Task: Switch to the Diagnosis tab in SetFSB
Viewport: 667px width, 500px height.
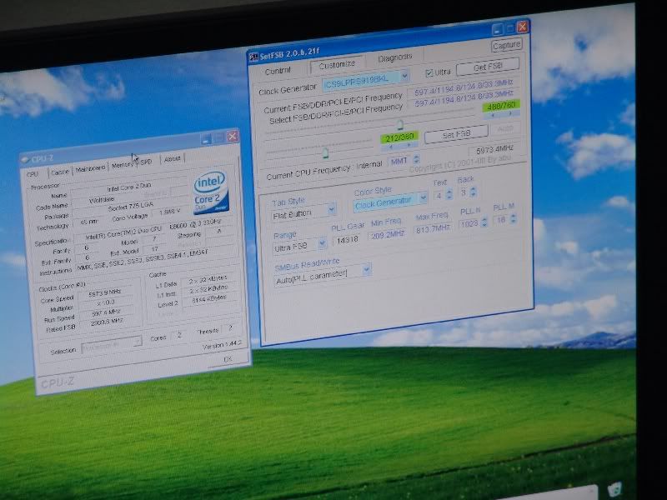Action: 394,58
